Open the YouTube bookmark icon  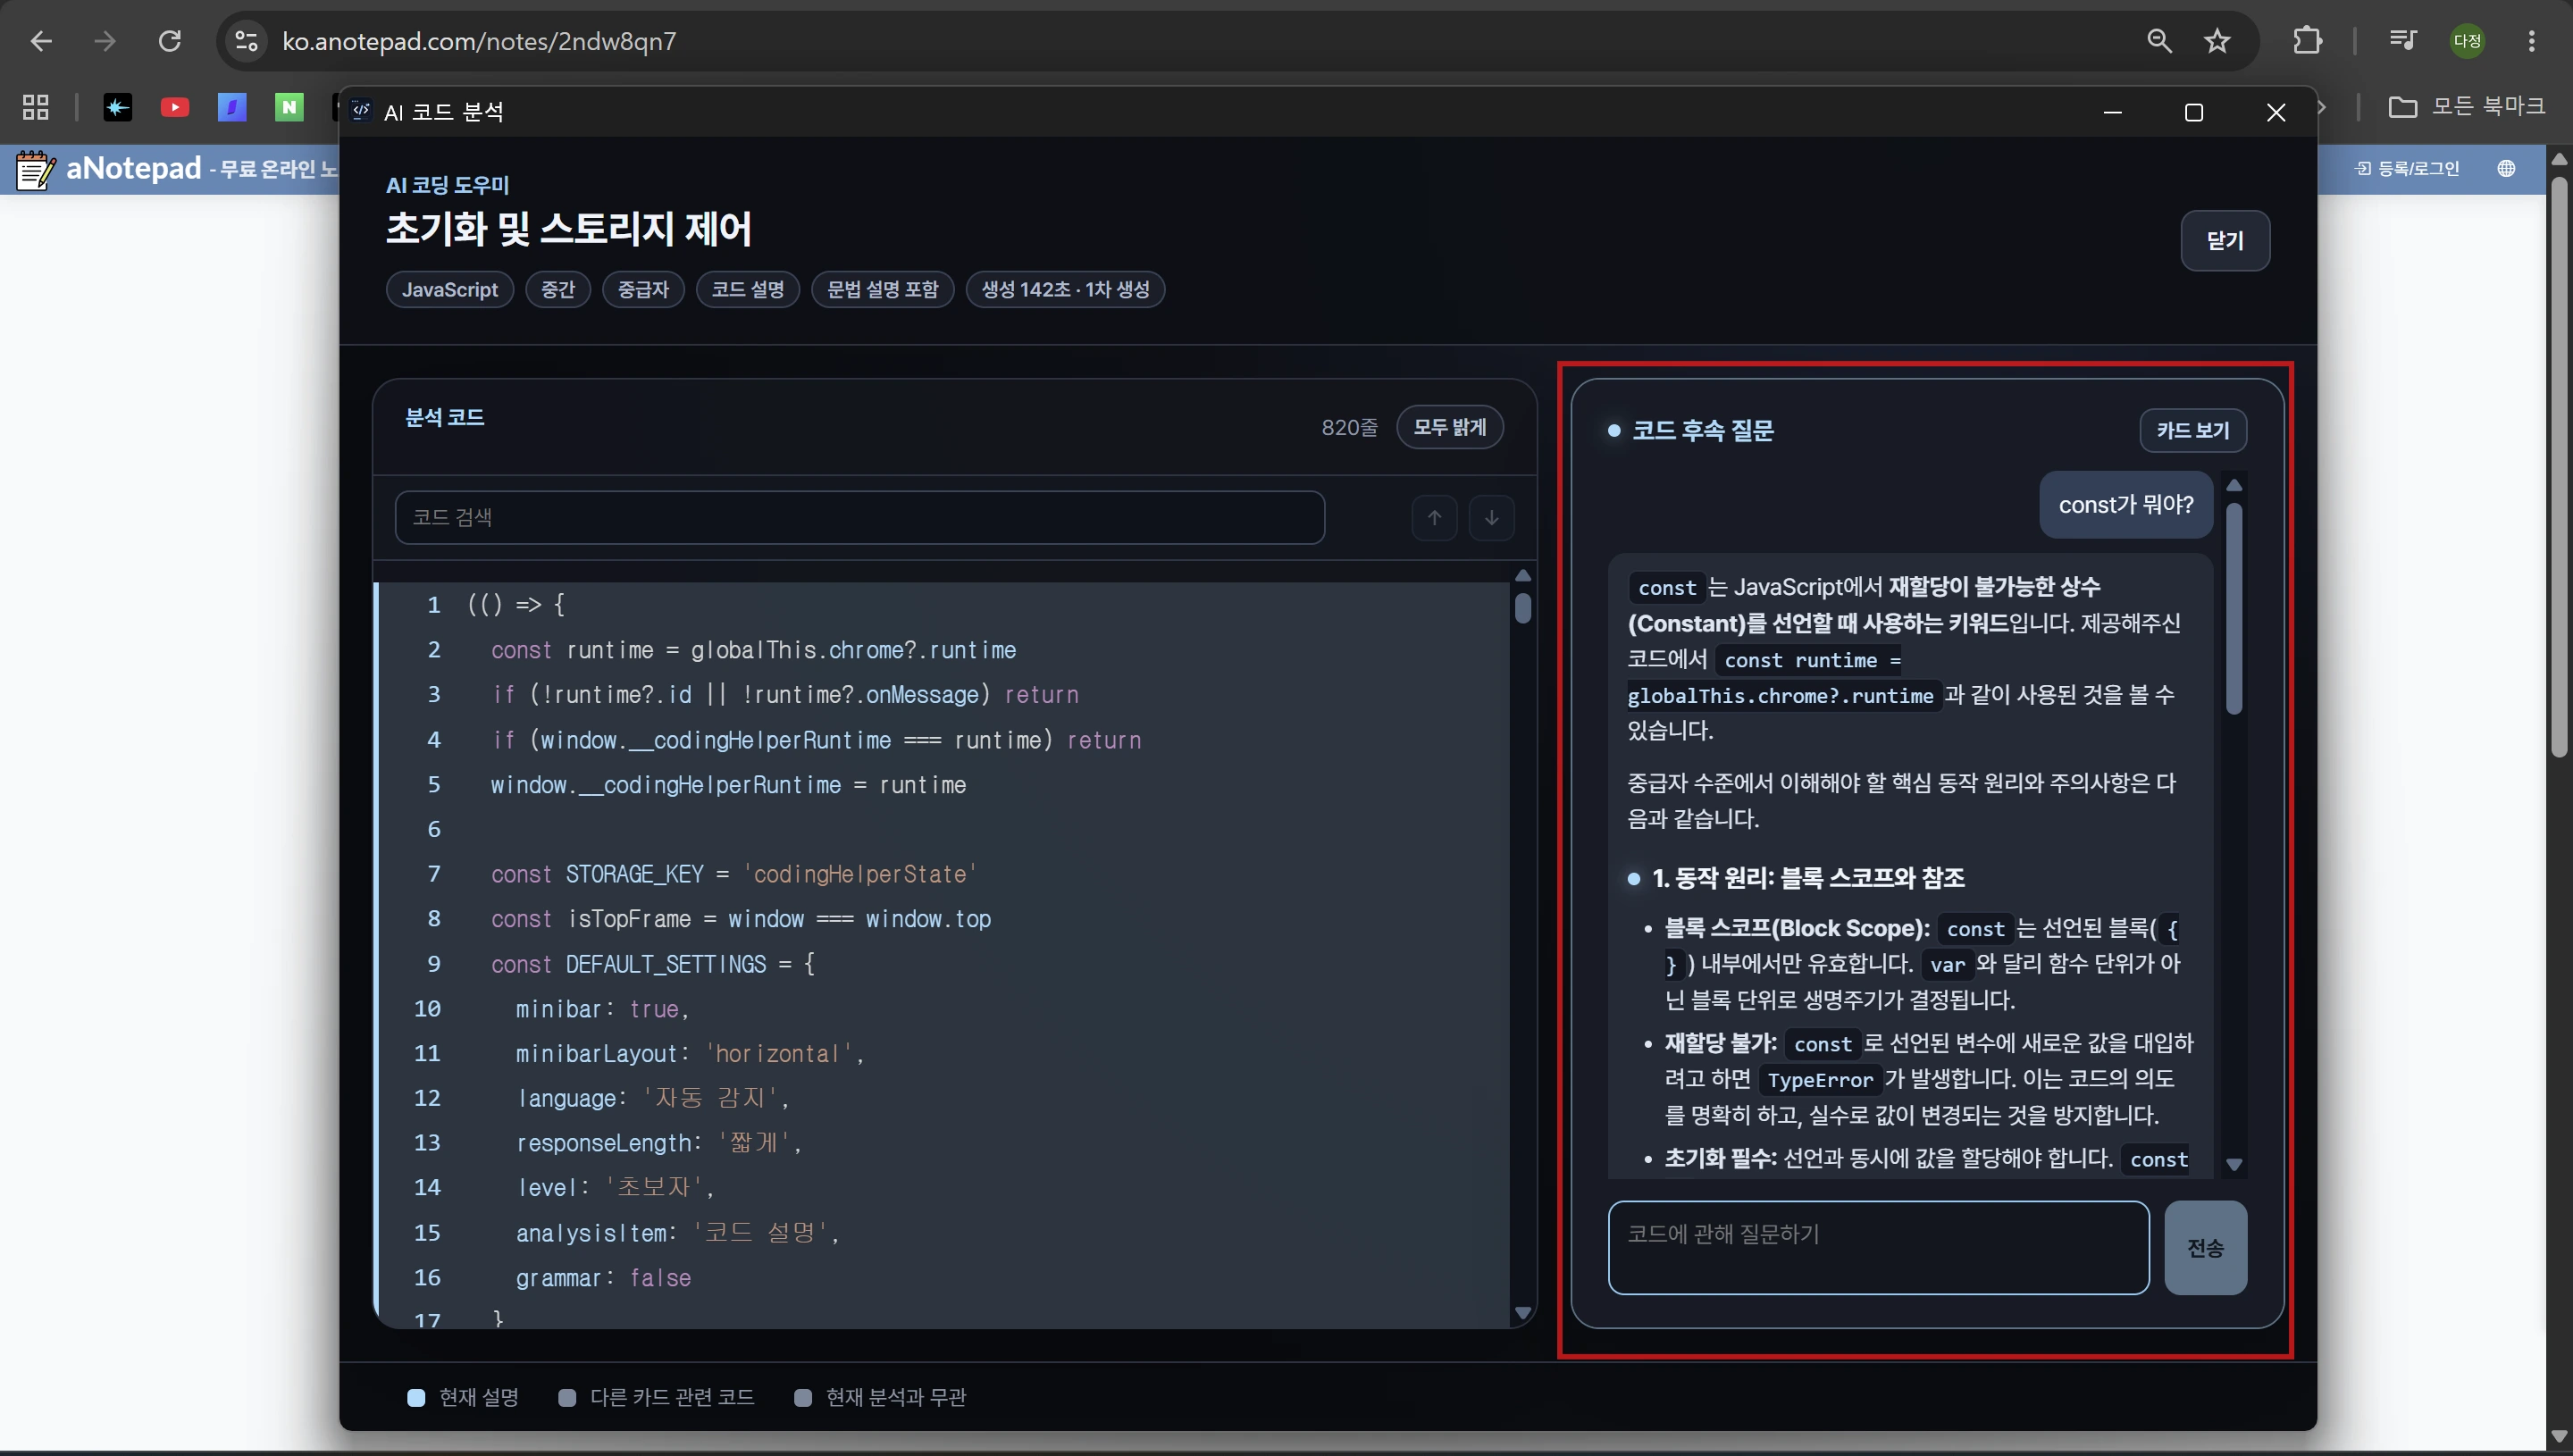pos(175,107)
